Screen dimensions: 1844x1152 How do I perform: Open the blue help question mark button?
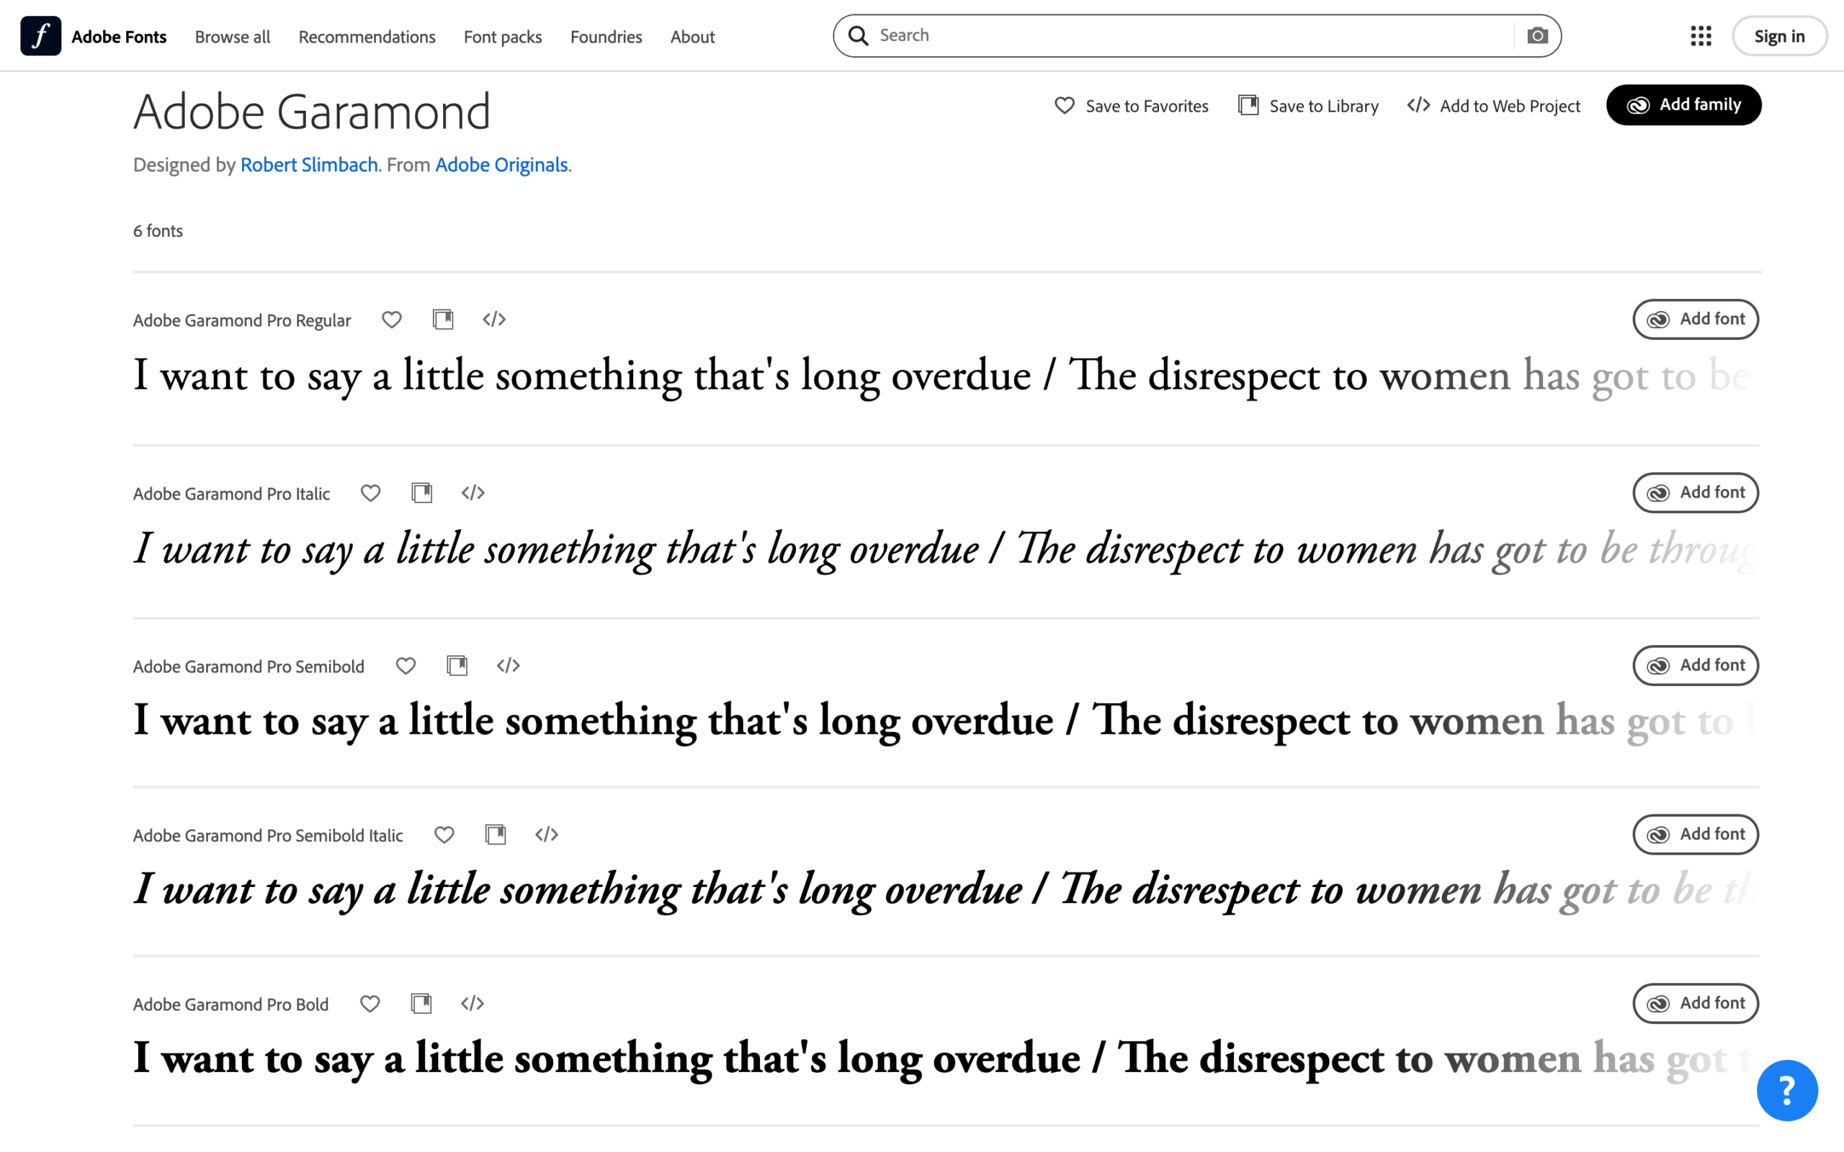[1787, 1090]
